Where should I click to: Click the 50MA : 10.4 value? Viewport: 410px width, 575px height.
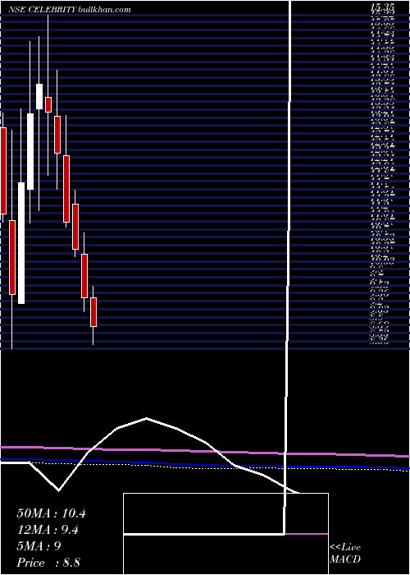(51, 513)
